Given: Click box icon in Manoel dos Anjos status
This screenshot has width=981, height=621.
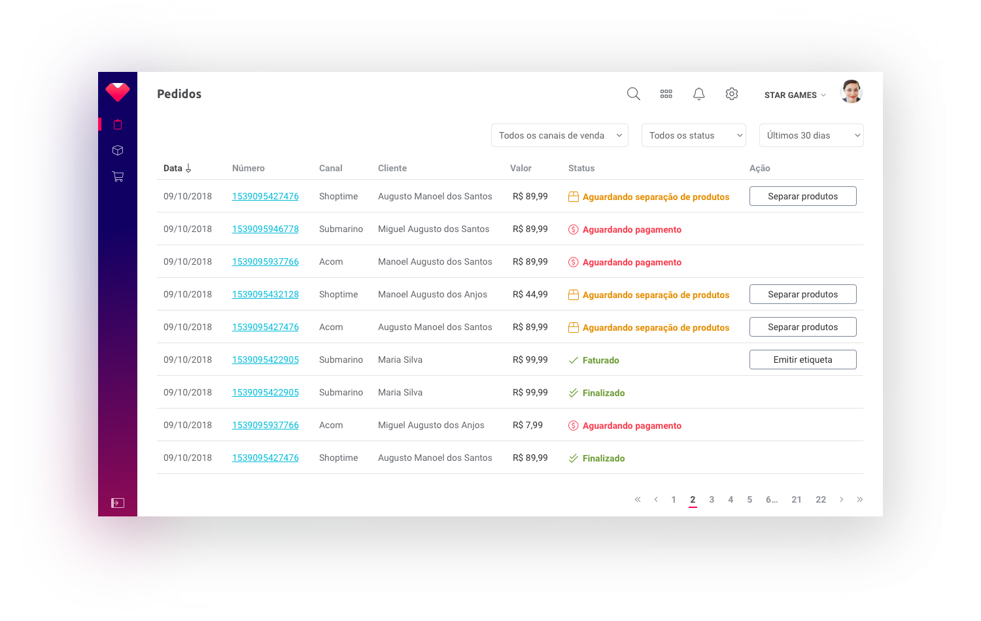Looking at the screenshot, I should tap(574, 295).
